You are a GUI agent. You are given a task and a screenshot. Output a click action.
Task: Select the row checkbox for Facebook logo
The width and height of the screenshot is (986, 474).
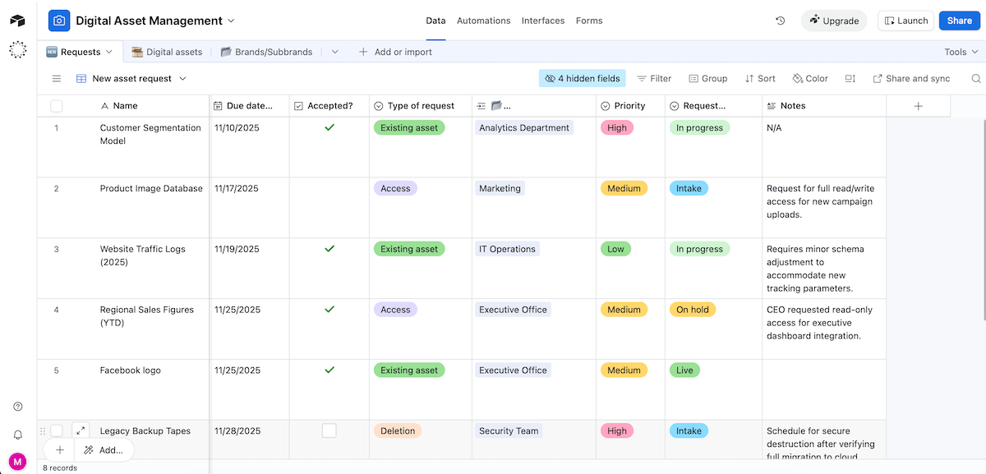tap(55, 370)
